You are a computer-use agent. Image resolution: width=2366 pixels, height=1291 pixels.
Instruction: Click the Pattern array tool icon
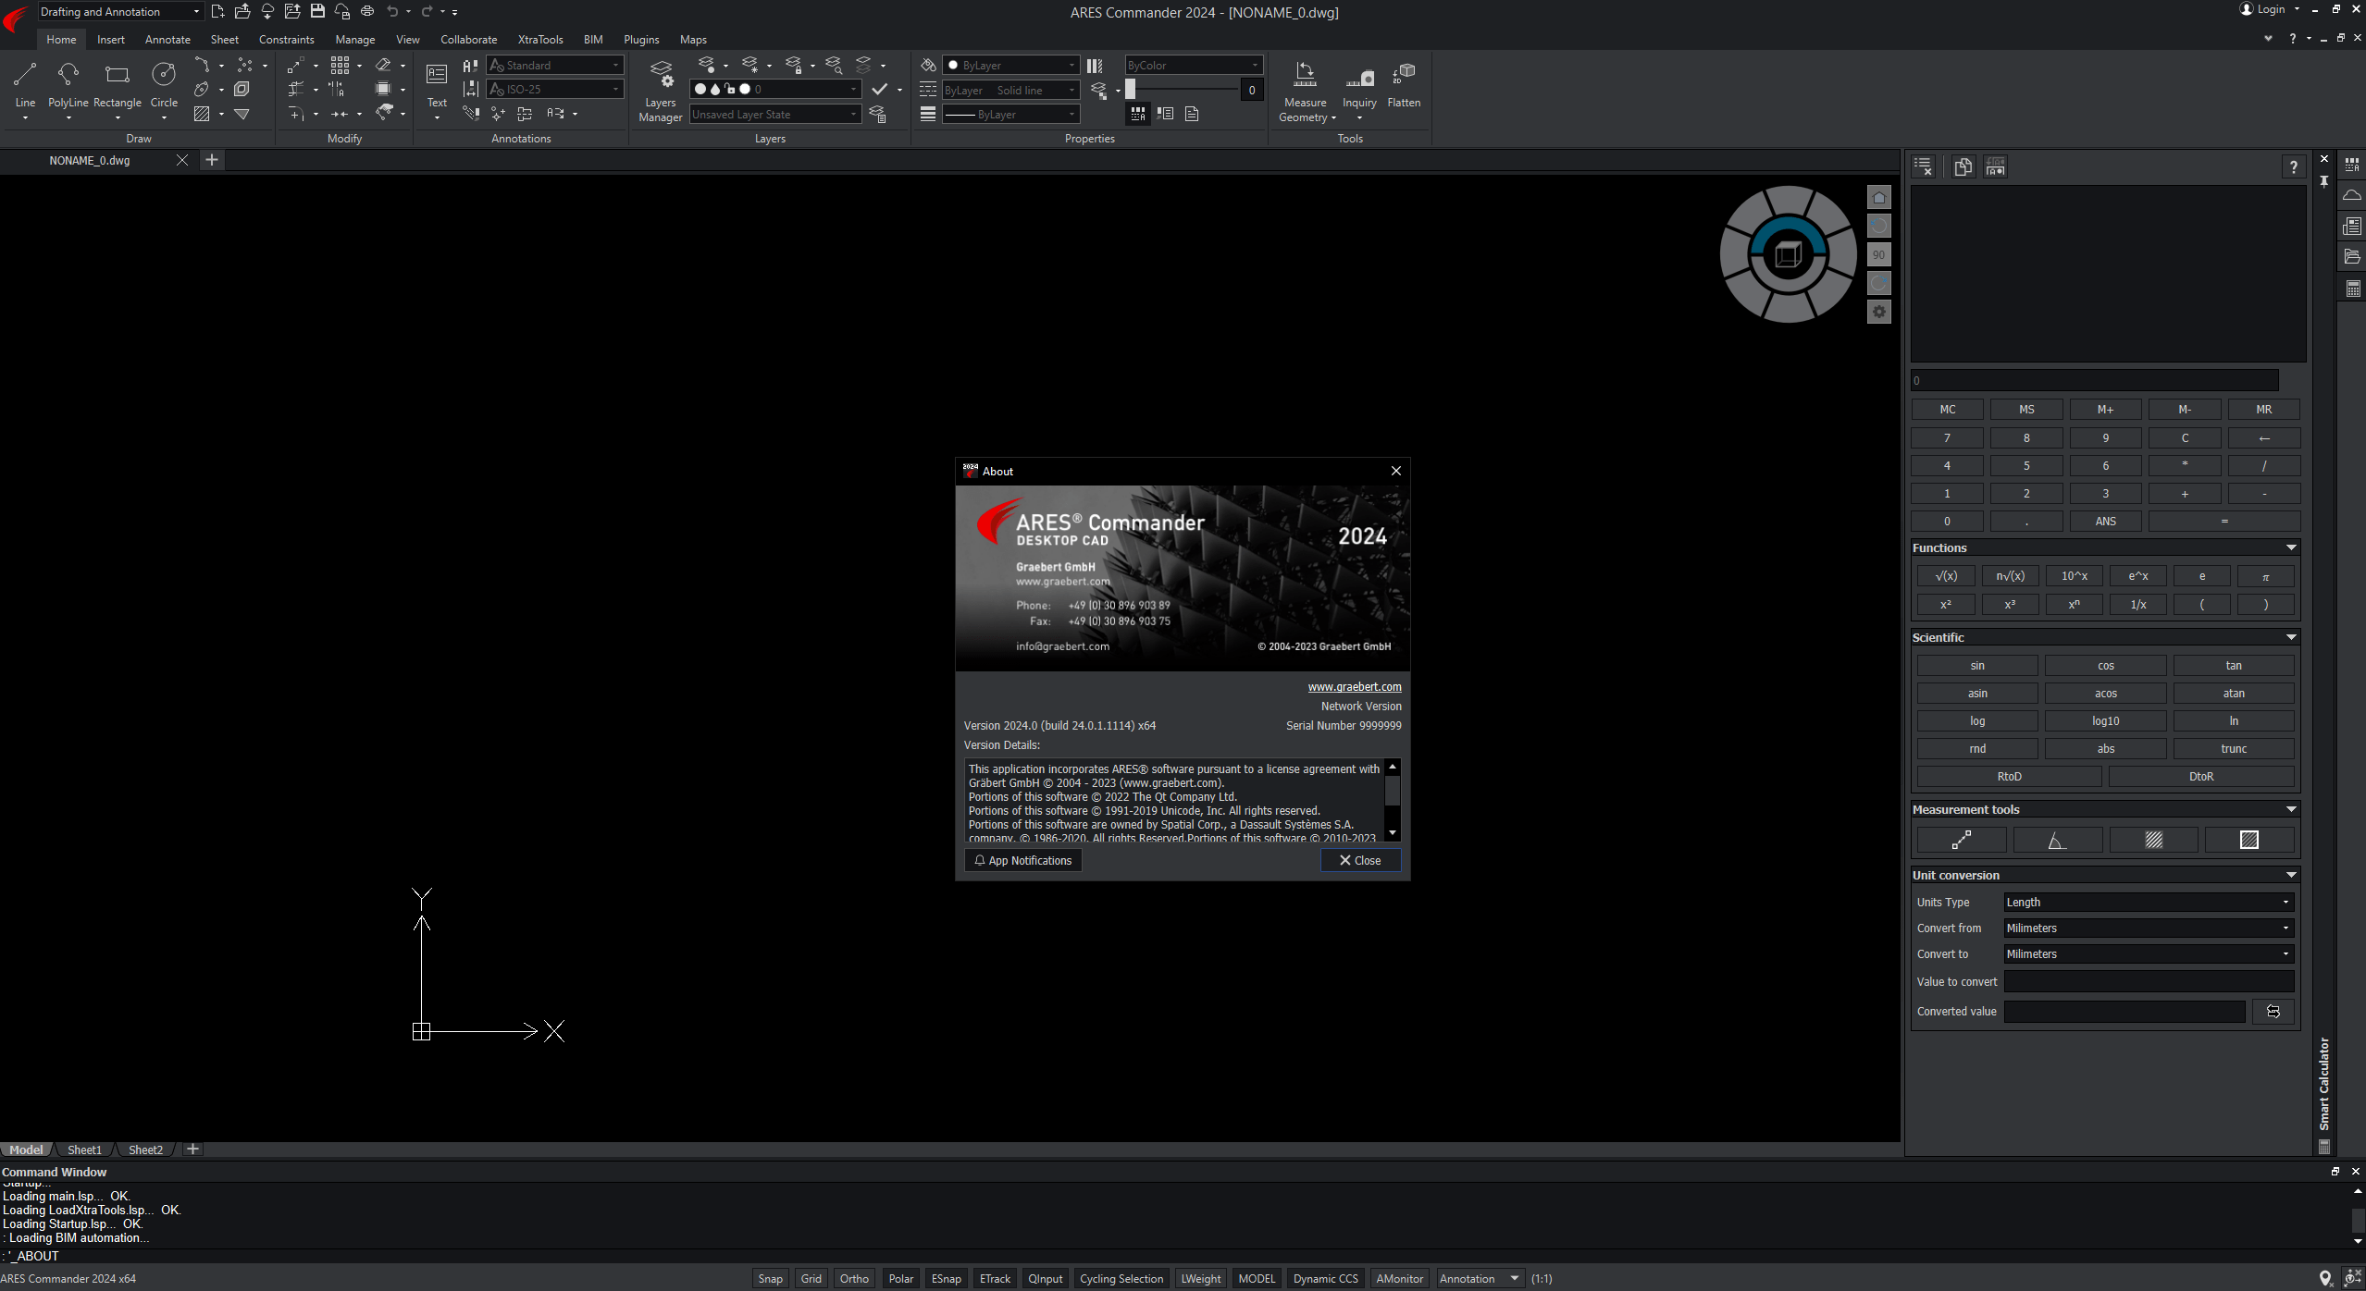pyautogui.click(x=340, y=65)
